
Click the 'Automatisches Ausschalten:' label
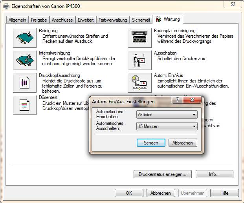pyautogui.click(x=110, y=126)
